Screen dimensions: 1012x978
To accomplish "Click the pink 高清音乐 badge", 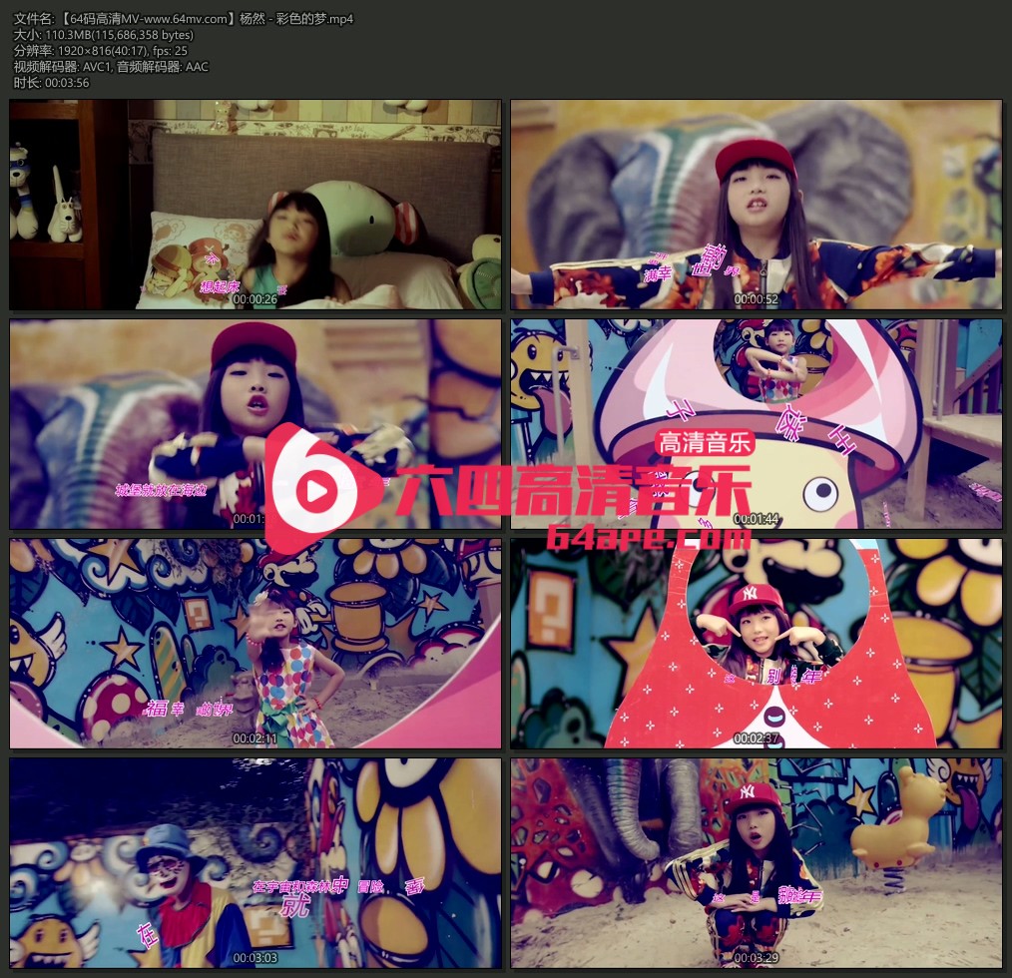I will click(x=705, y=442).
